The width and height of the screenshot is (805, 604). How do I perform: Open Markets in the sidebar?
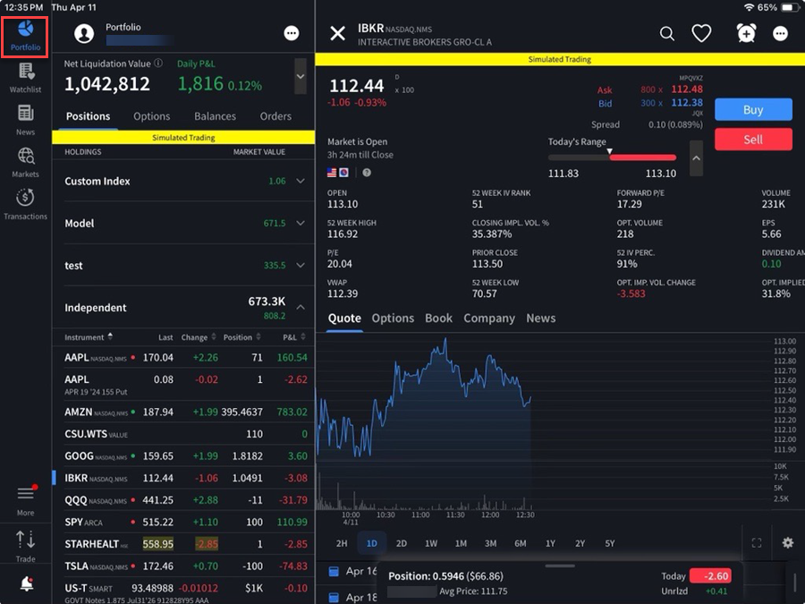[x=25, y=162]
